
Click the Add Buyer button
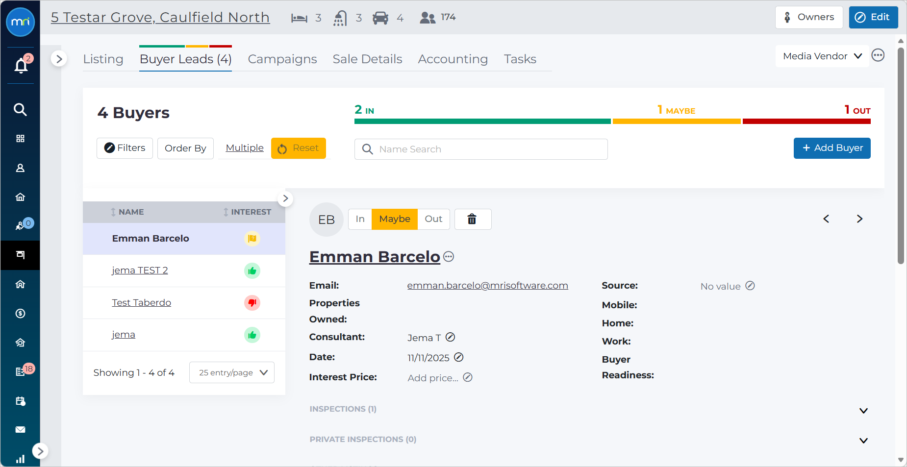click(x=832, y=148)
